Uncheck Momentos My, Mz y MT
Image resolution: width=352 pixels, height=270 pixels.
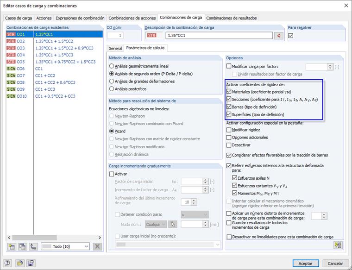pos(235,193)
